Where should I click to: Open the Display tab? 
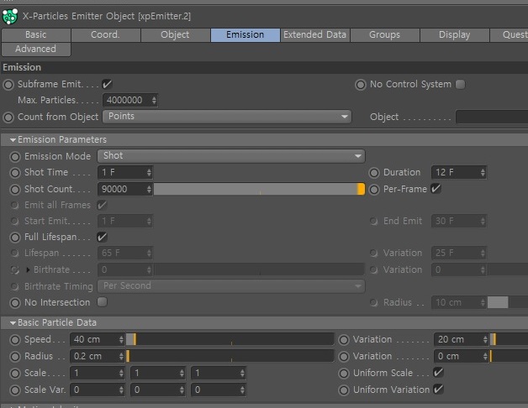[x=455, y=35]
